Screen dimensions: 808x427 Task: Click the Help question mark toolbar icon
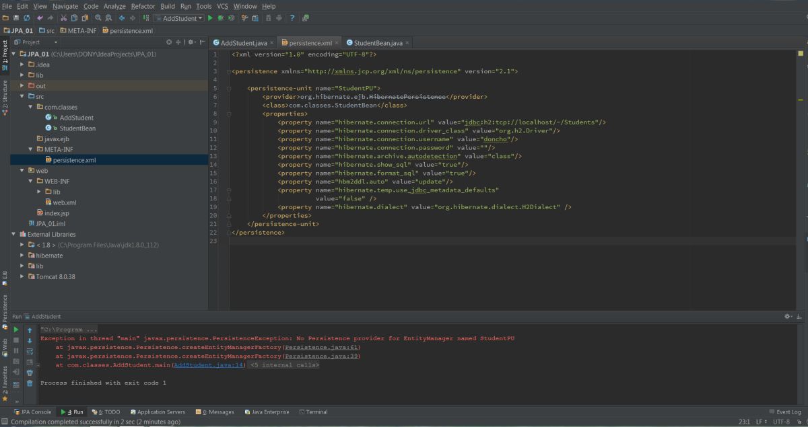click(x=292, y=18)
